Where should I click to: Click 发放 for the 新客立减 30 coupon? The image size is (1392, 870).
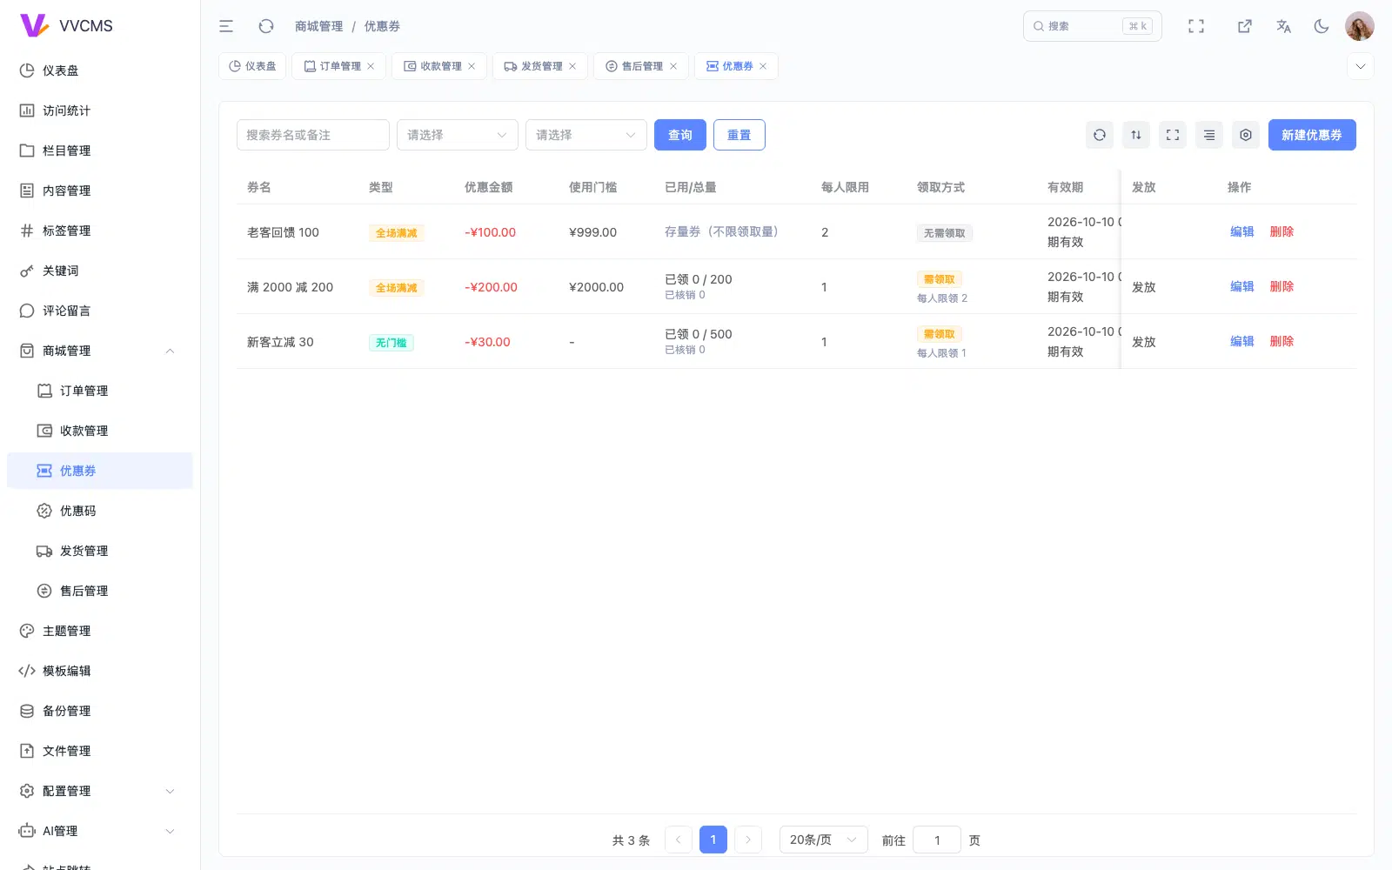coord(1144,342)
